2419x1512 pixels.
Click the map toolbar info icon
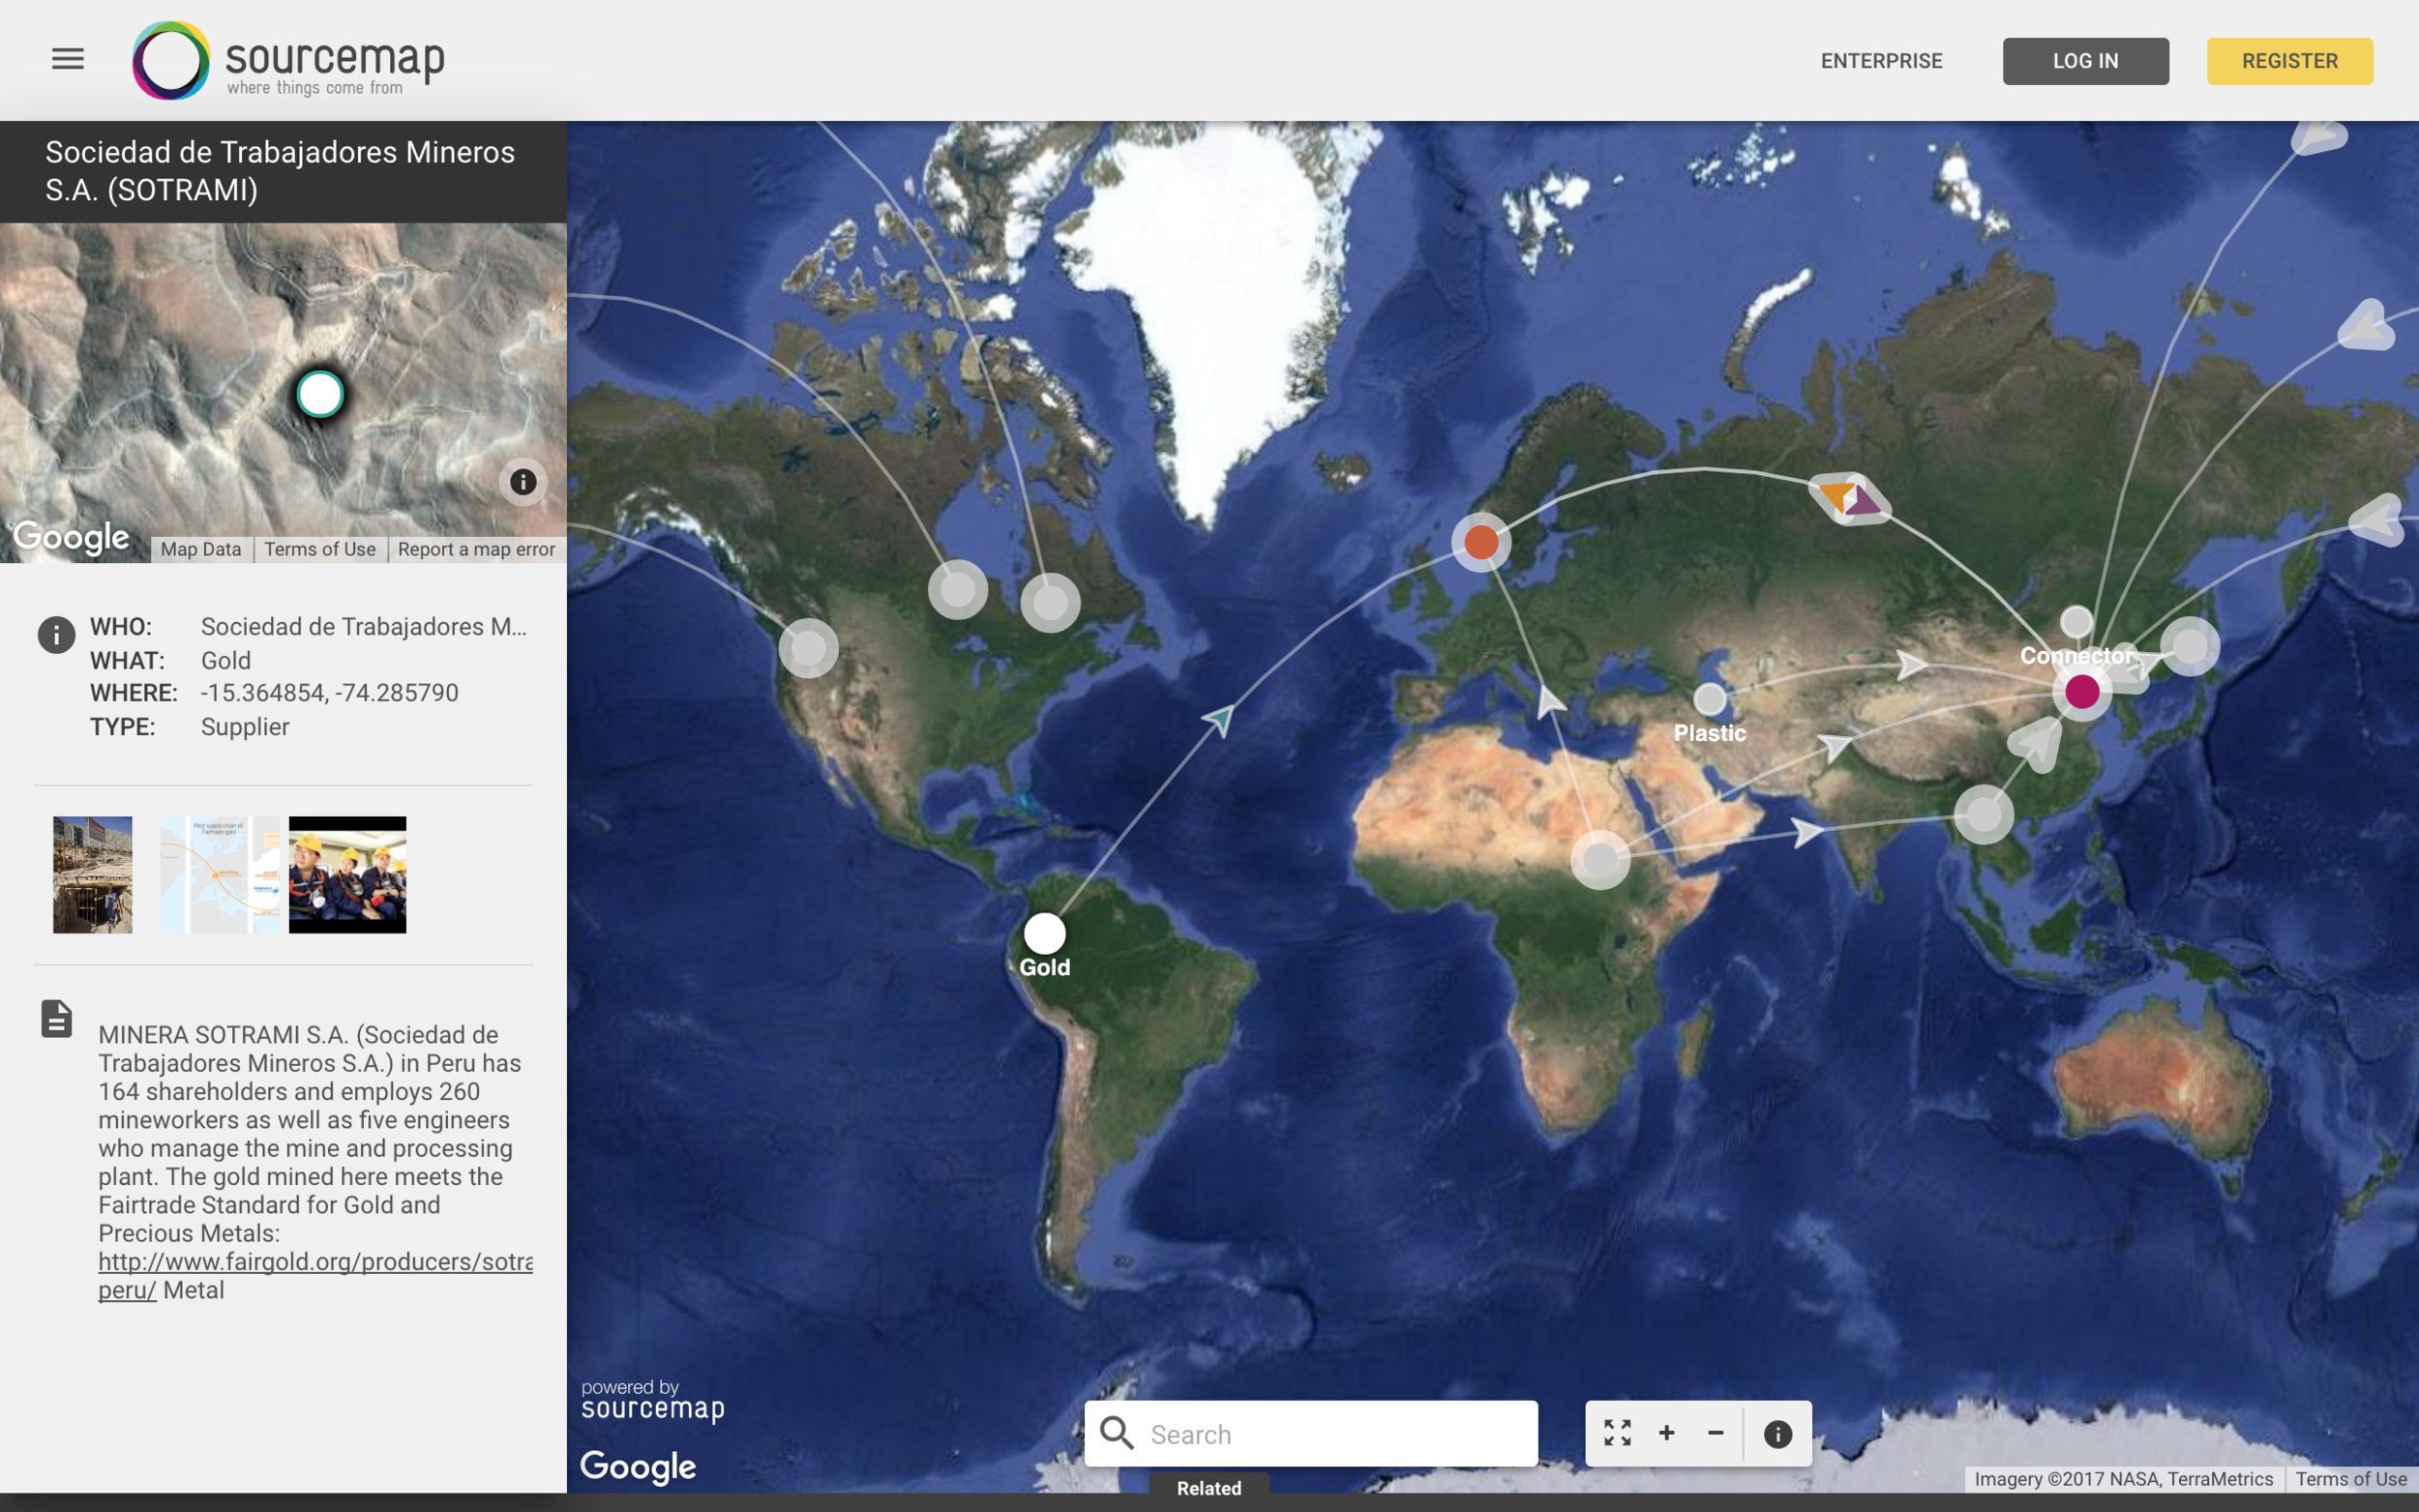tap(1777, 1434)
